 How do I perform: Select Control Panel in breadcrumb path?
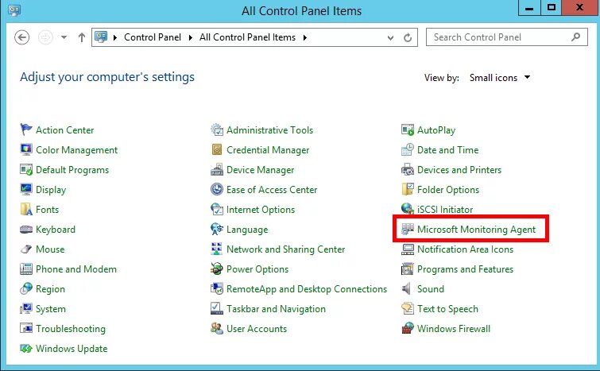click(x=153, y=37)
